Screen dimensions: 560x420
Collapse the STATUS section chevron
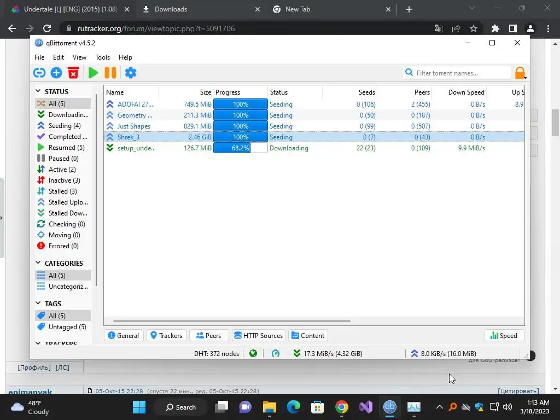[38, 91]
